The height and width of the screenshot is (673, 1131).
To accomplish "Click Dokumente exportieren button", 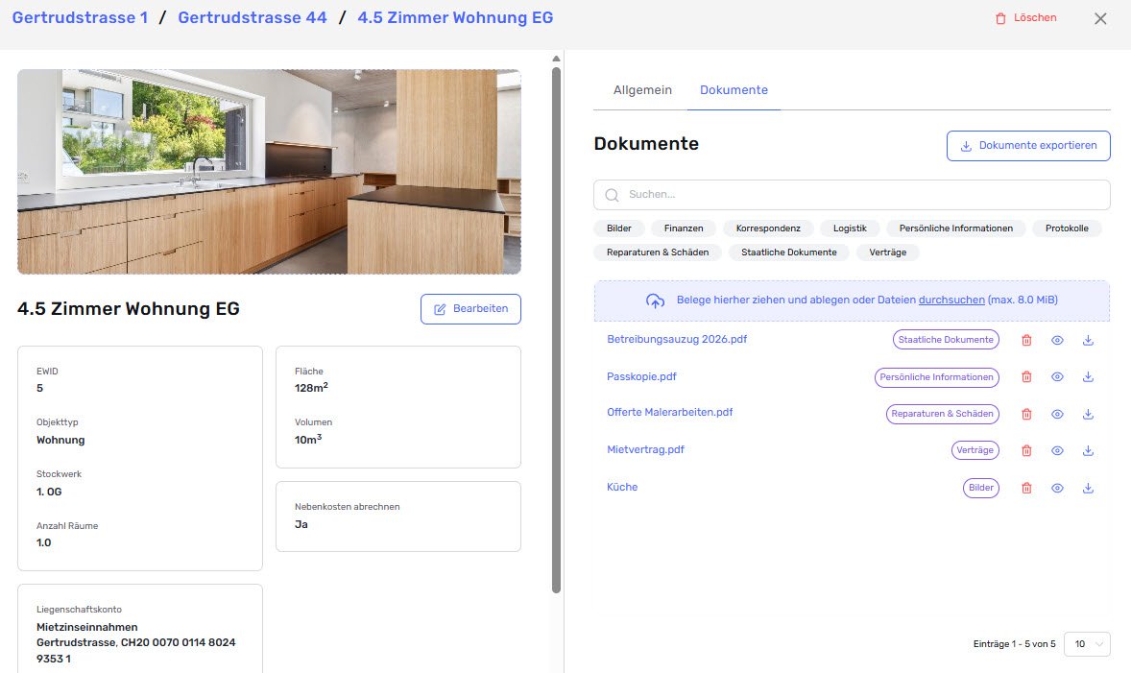I will [1028, 146].
